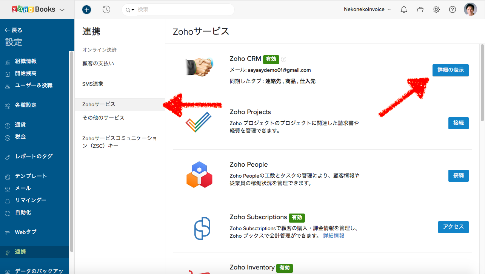Click the メール envelope icon
The height and width of the screenshot is (274, 485).
[x=8, y=189]
